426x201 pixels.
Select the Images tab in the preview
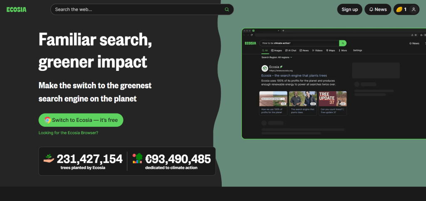(277, 51)
